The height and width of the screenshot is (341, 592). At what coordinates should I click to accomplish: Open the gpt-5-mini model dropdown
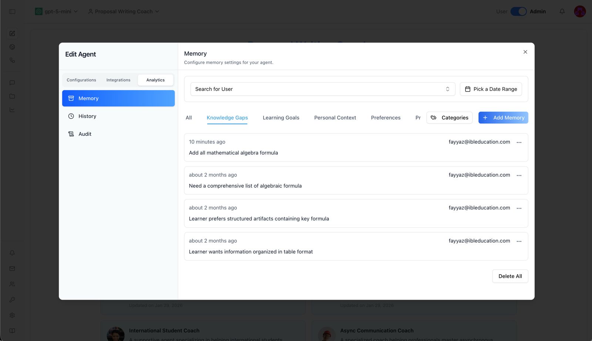pyautogui.click(x=56, y=11)
